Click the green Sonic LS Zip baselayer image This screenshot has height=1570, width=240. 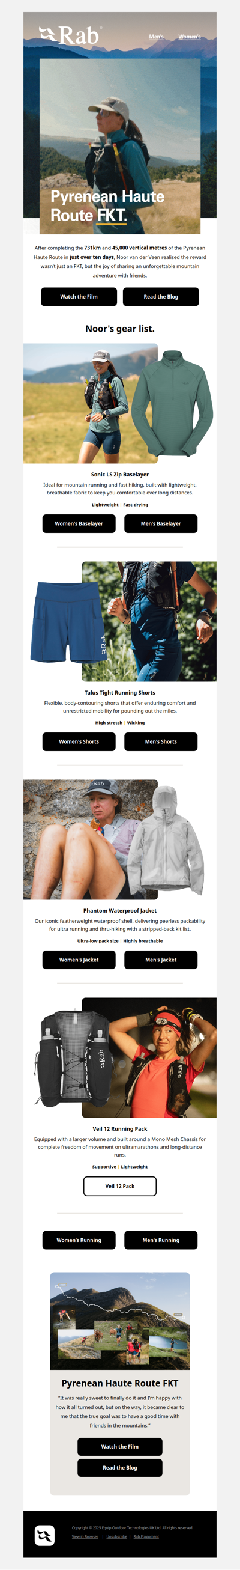click(173, 403)
